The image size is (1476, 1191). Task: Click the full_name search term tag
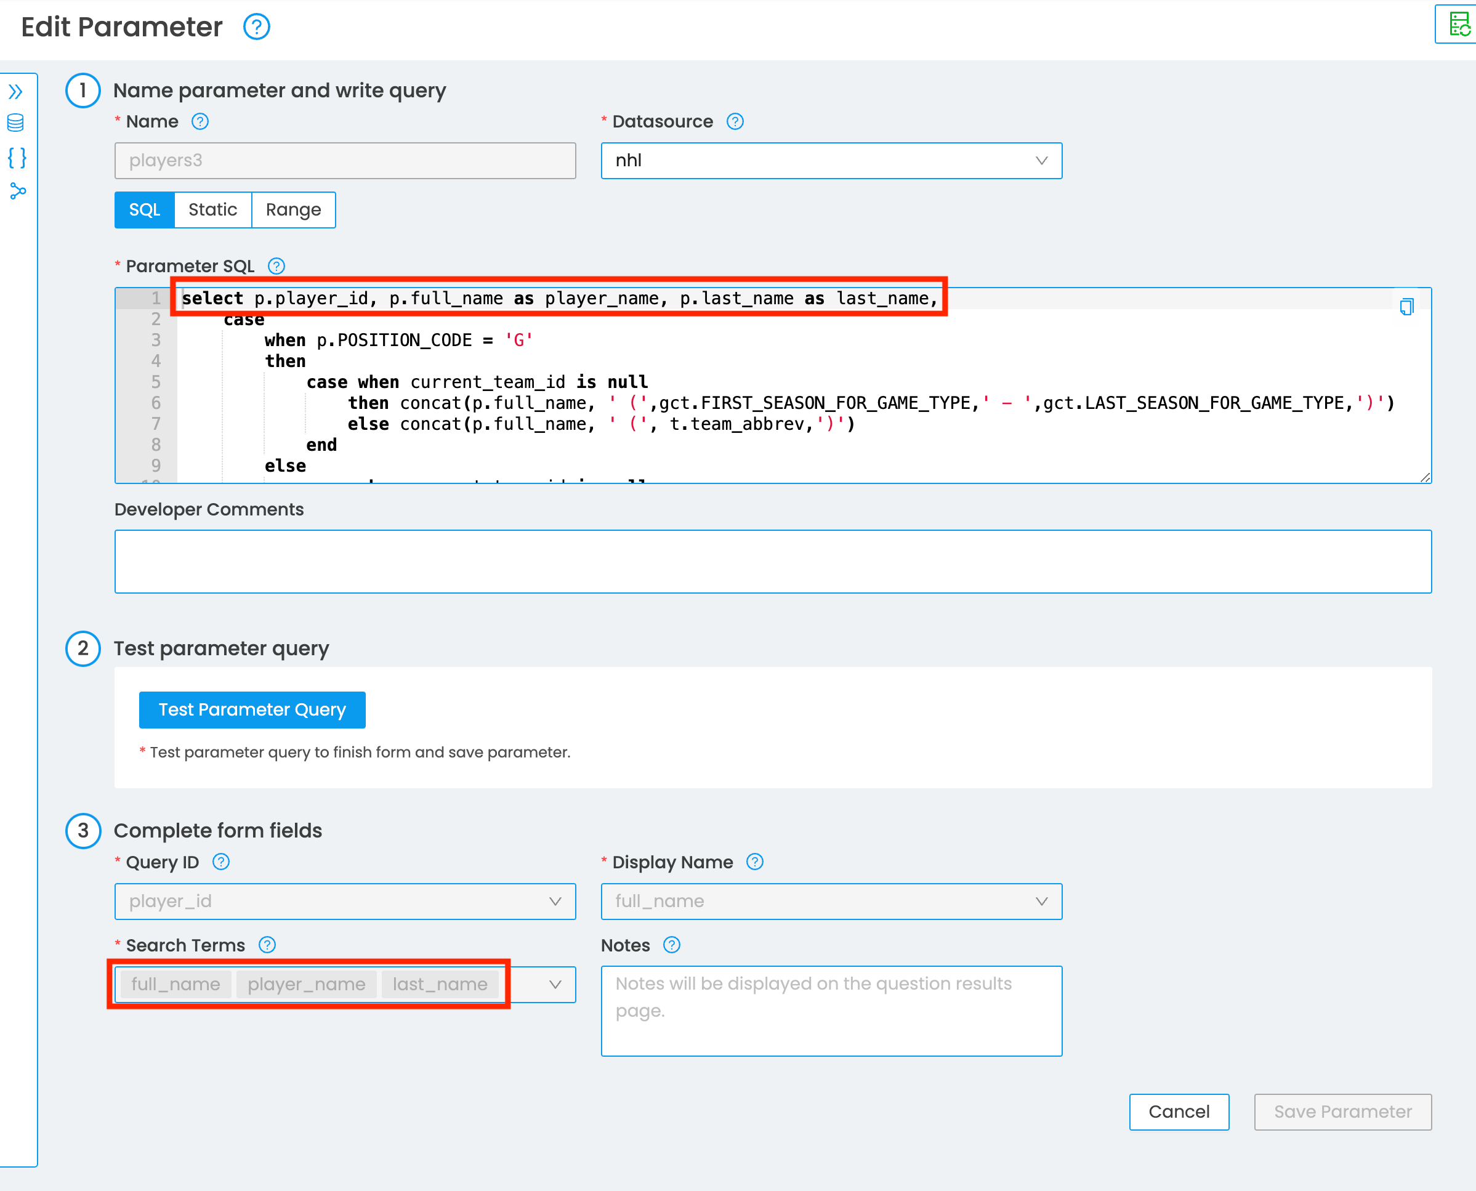point(175,985)
